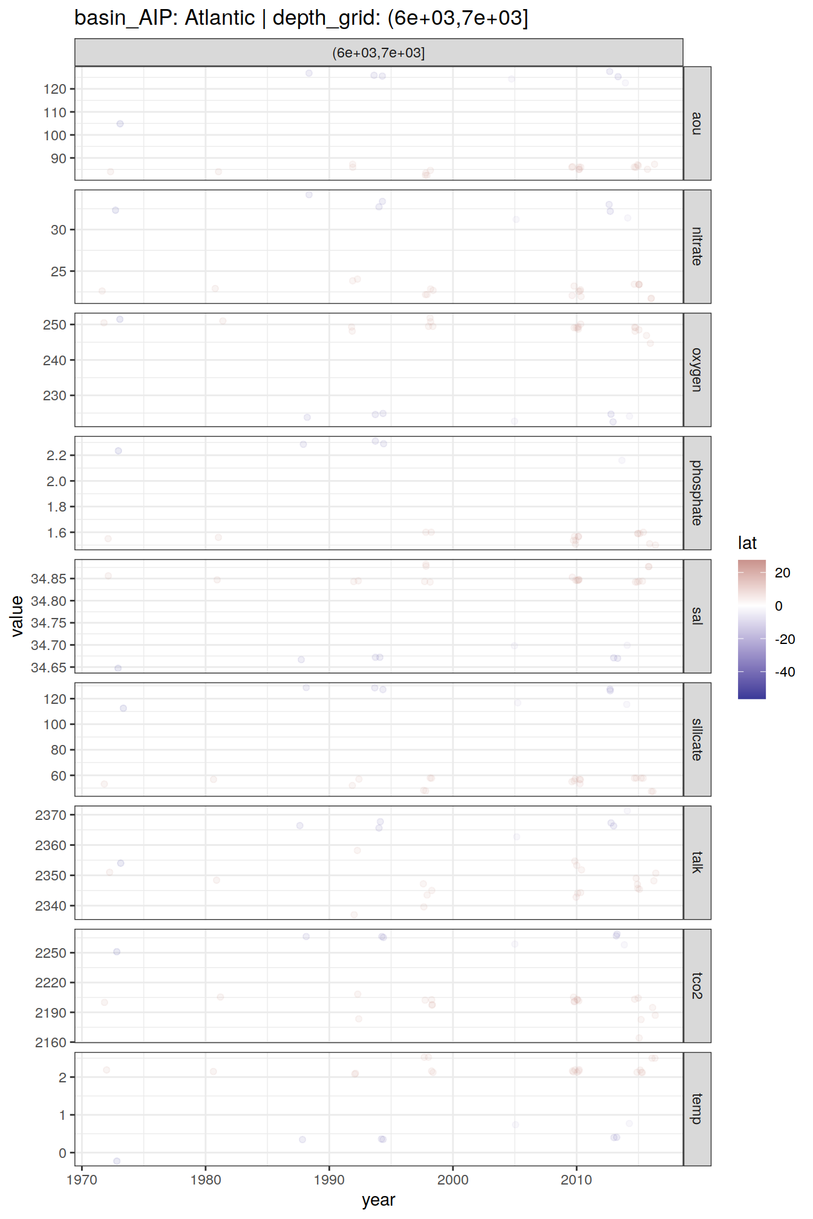Click the temp panel strip label
Screen dimensions: 813x1219
click(697, 1109)
